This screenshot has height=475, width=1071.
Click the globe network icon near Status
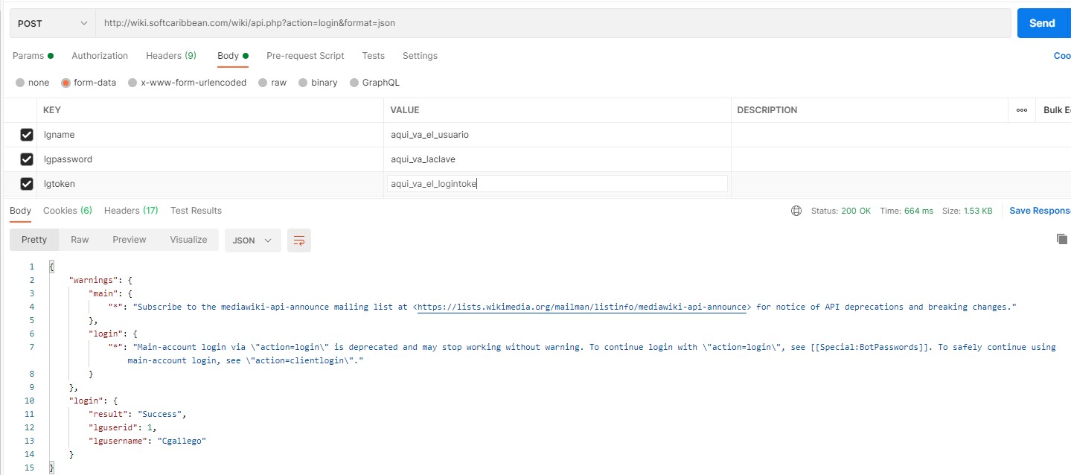796,211
